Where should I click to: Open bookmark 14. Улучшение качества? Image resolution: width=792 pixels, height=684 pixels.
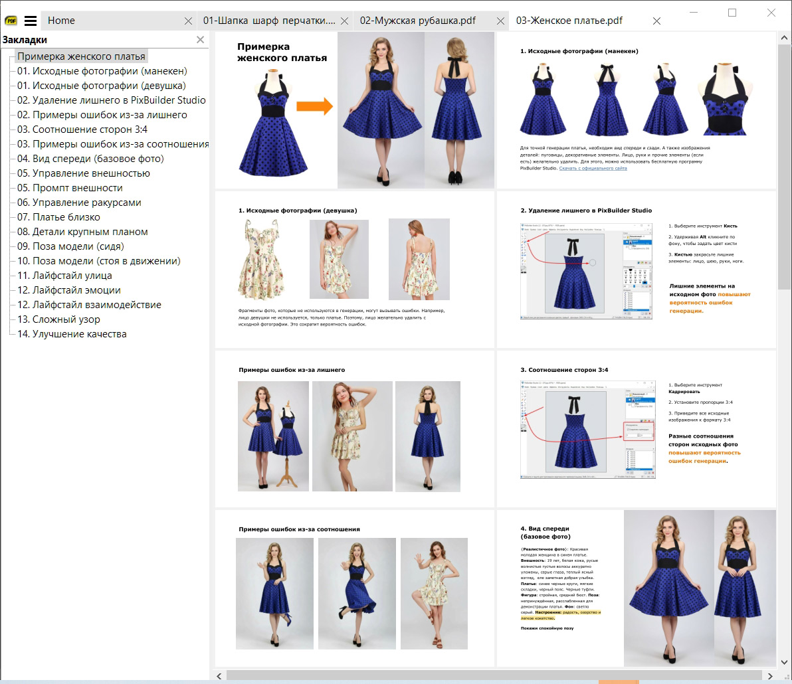pyautogui.click(x=72, y=334)
